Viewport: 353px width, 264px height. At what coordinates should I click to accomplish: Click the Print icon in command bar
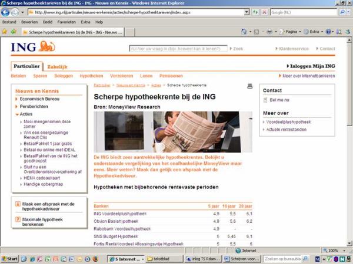pos(269,32)
